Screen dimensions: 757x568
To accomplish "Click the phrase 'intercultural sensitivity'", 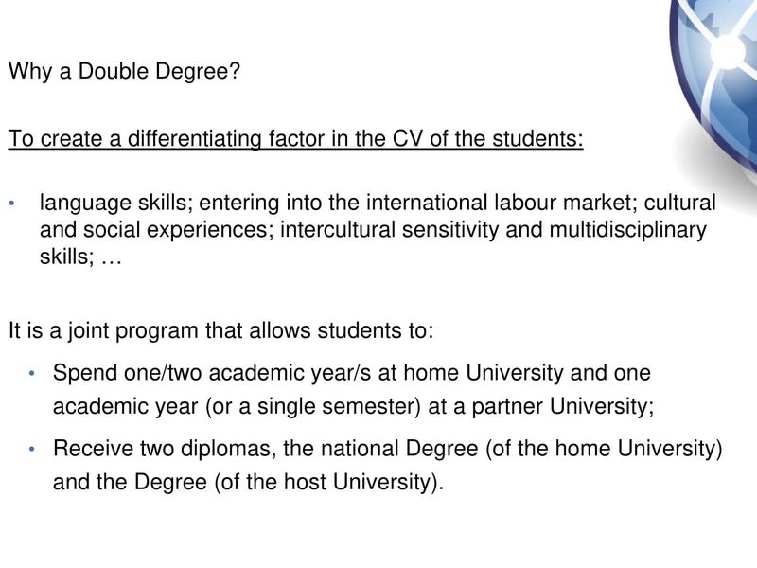I will click(x=389, y=229).
